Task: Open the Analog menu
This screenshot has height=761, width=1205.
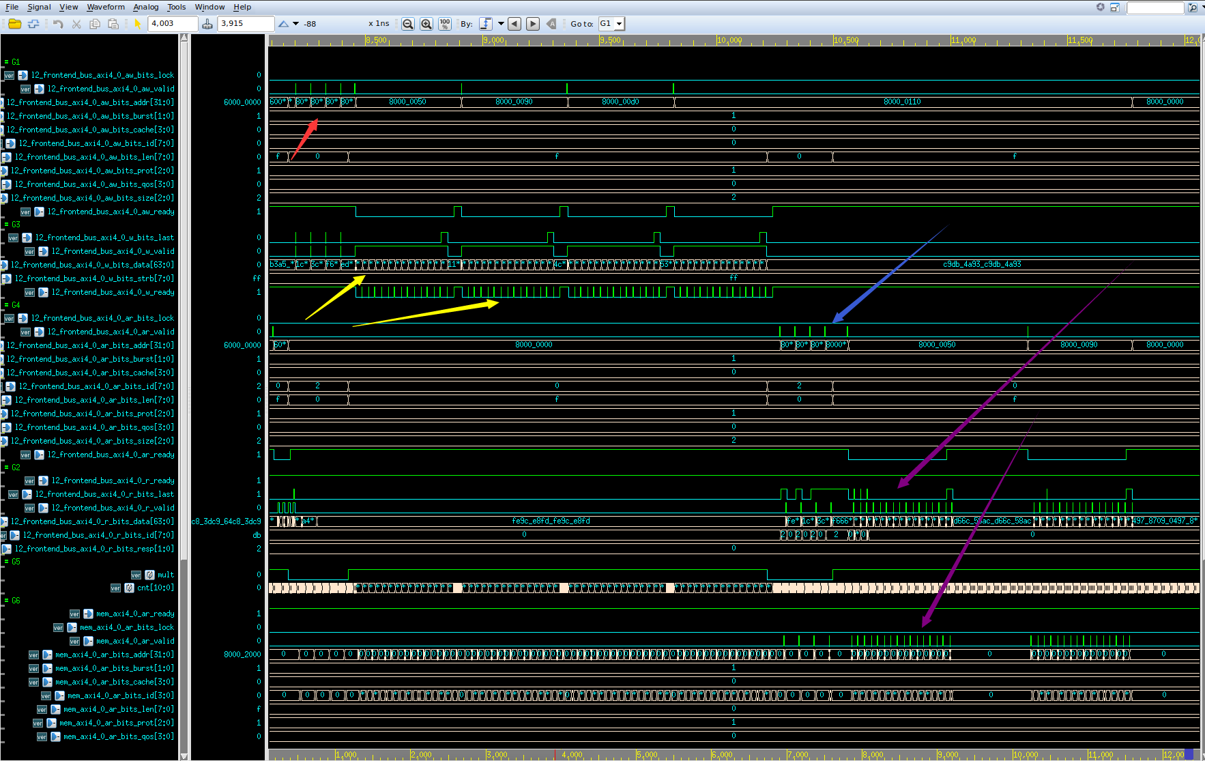Action: click(146, 7)
